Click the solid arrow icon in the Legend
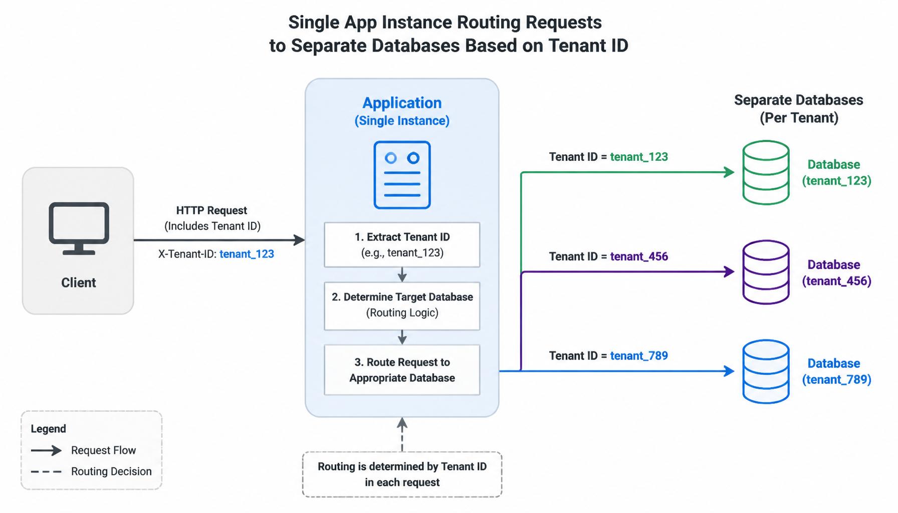Screen dimensions: 898x513 point(46,450)
